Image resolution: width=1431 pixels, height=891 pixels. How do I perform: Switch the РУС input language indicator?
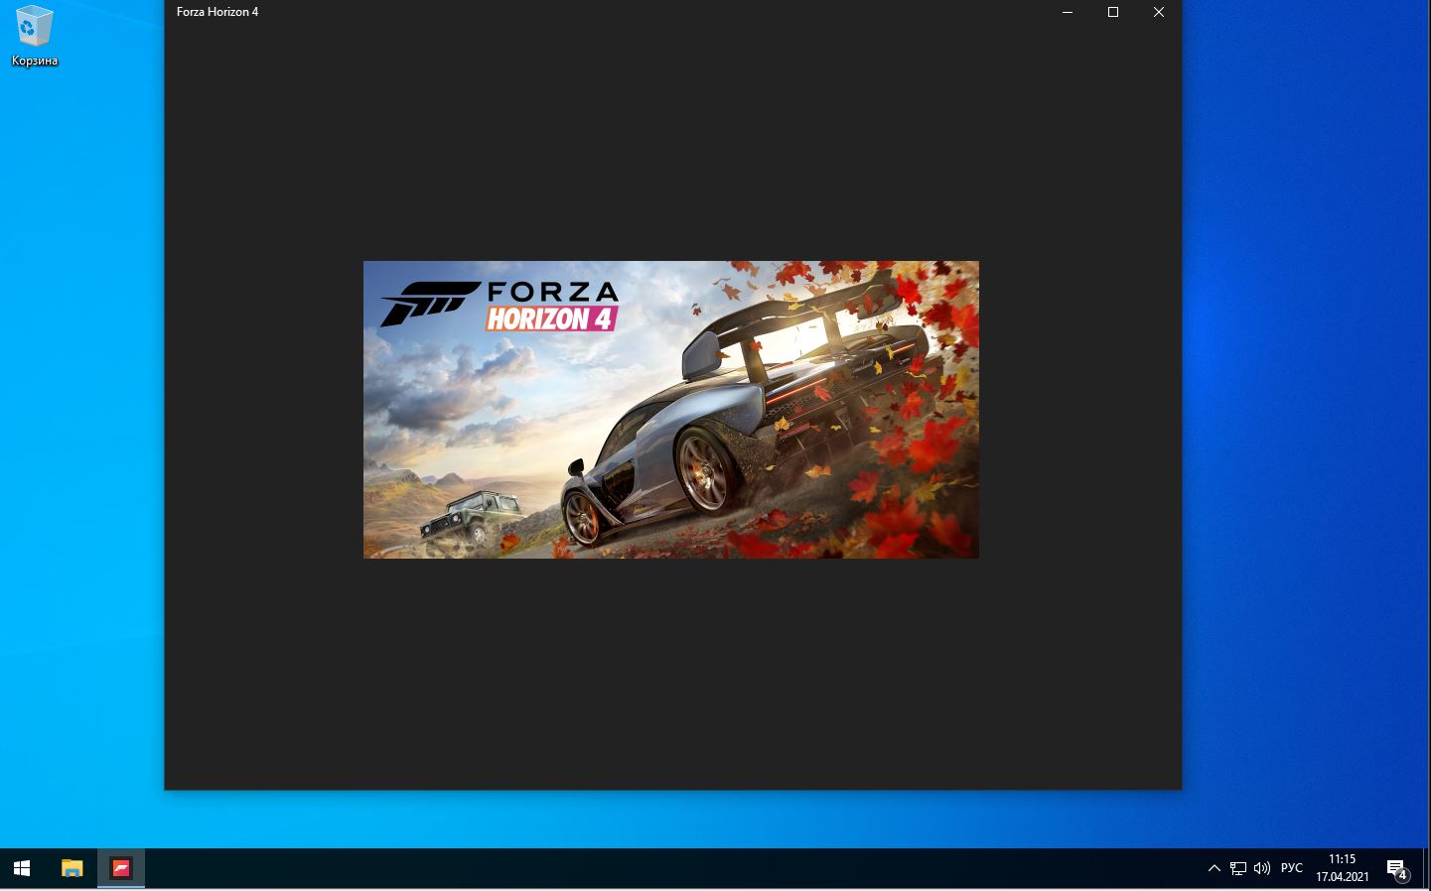[1292, 868]
